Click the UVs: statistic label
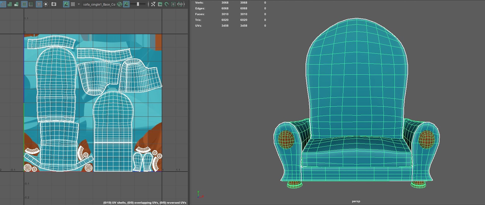Image resolution: width=485 pixels, height=205 pixels. (x=198, y=26)
